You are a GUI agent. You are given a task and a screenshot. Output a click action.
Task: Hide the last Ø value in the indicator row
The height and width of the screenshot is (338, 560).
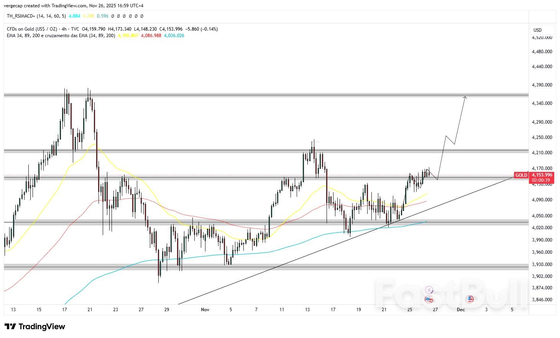click(x=142, y=16)
